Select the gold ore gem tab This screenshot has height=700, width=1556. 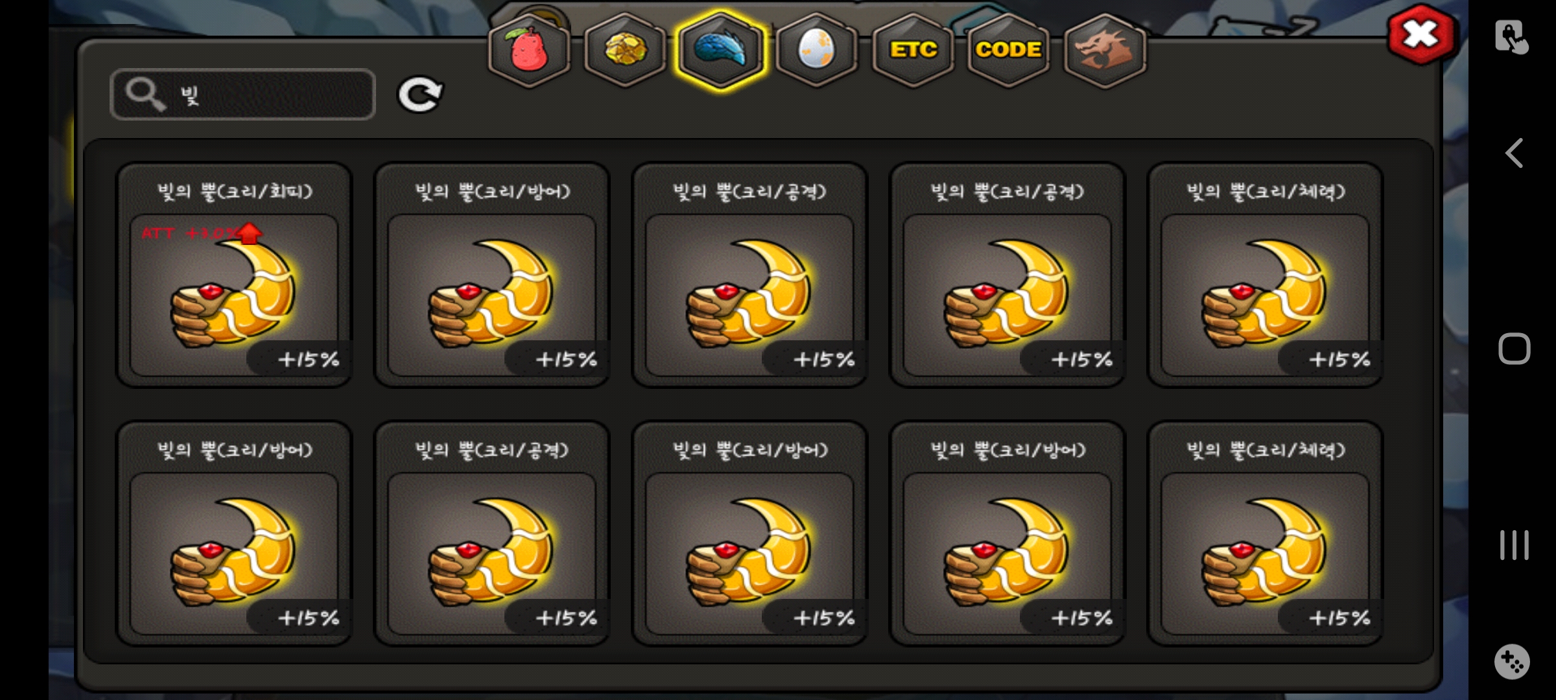tap(625, 51)
